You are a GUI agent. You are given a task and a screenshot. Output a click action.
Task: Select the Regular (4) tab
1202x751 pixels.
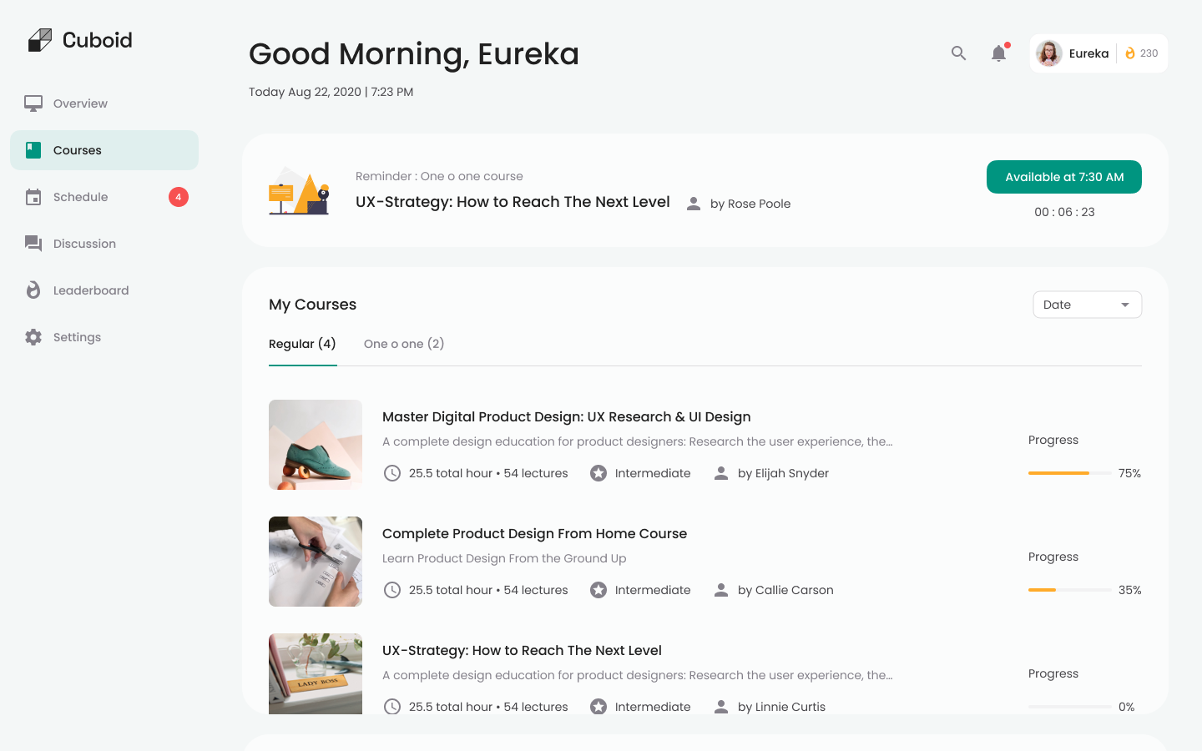(x=302, y=344)
